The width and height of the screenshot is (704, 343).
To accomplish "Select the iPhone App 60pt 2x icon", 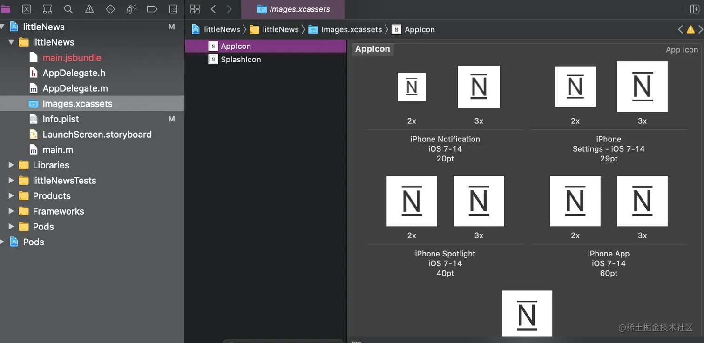I will [x=575, y=201].
